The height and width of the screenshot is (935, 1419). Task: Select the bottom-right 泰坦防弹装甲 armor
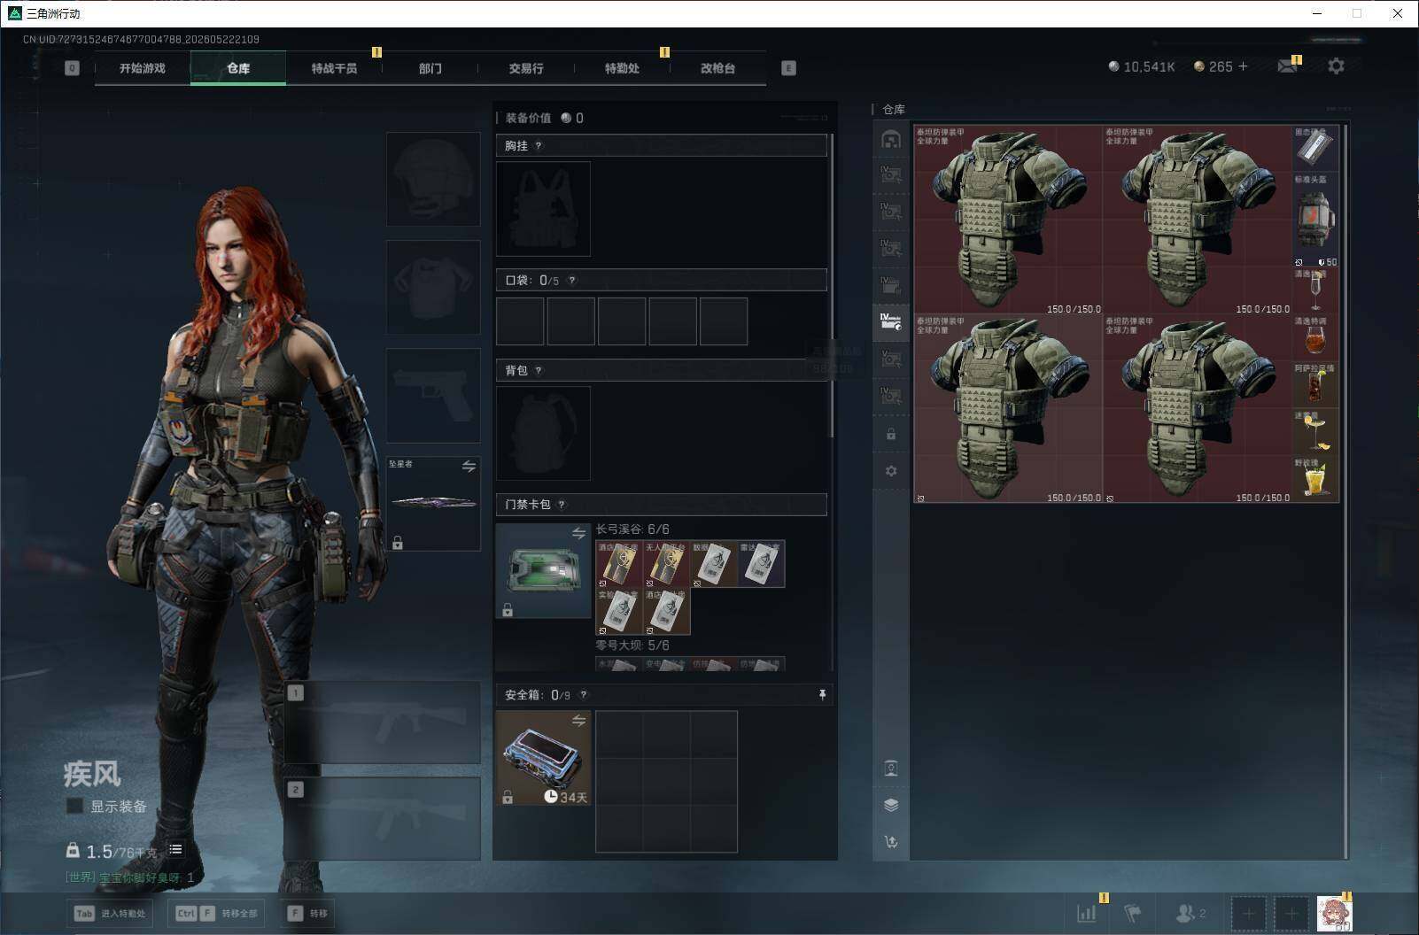pos(1198,409)
